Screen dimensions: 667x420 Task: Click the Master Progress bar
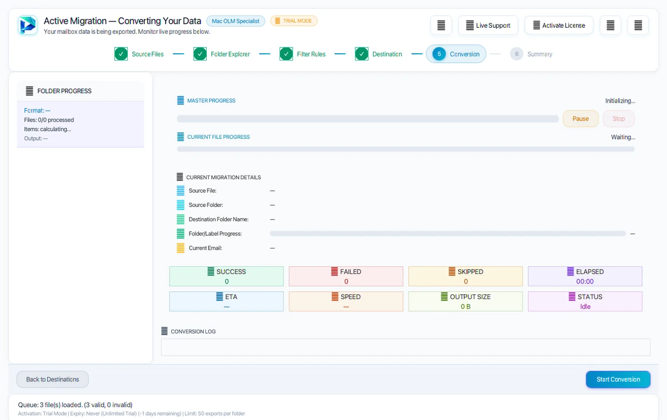(367, 119)
